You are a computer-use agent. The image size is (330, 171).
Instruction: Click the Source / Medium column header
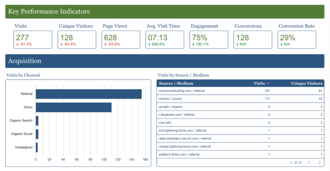[176, 83]
